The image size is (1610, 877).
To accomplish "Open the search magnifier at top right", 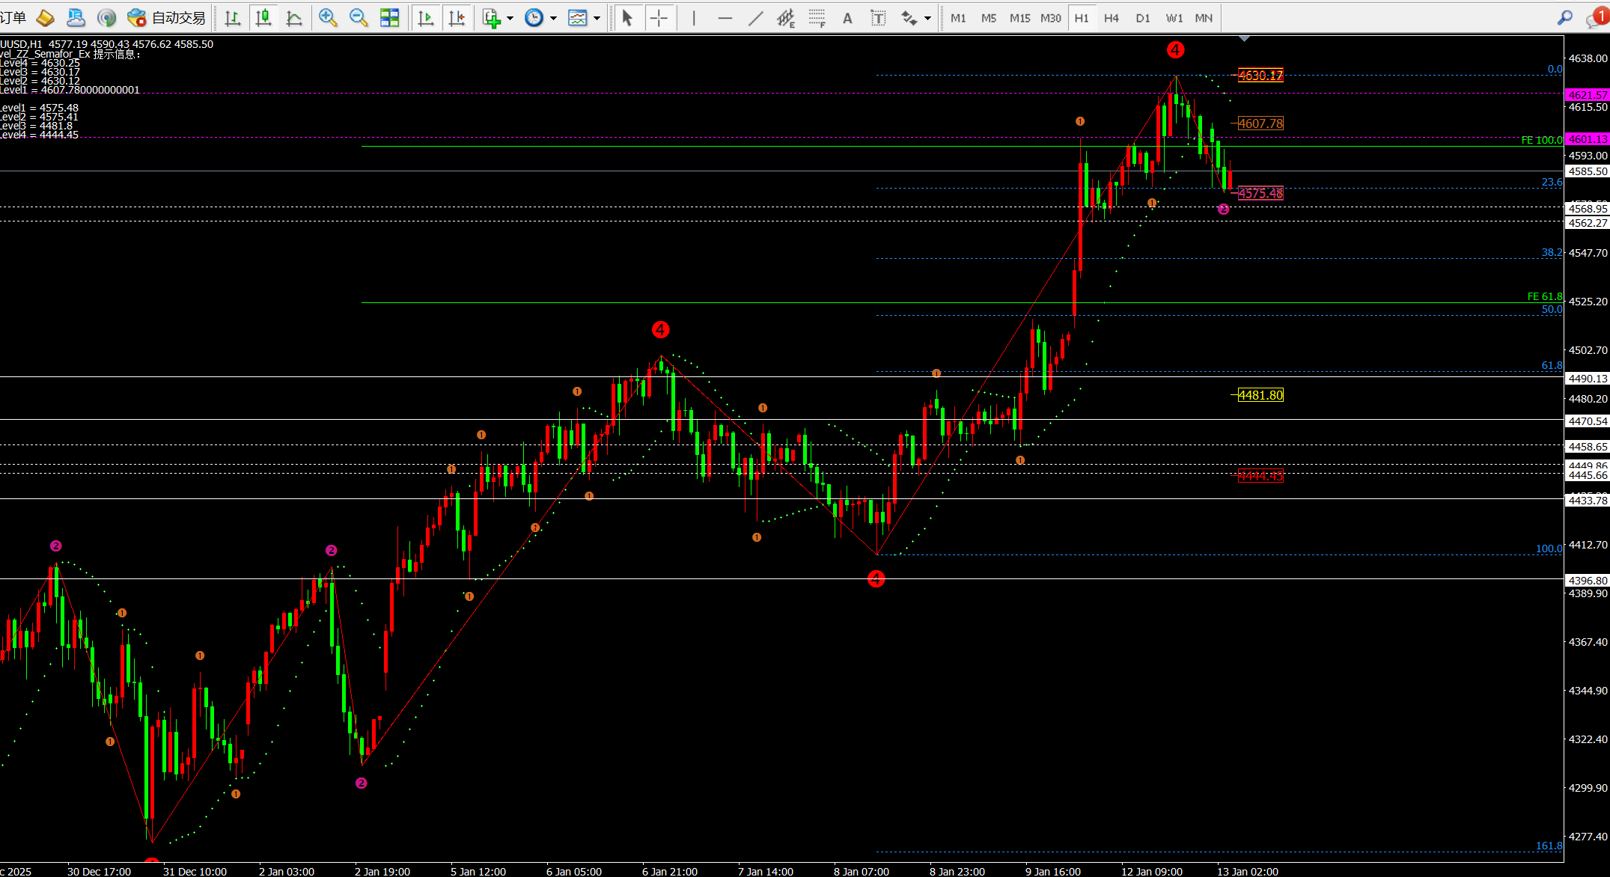I will coord(1564,18).
